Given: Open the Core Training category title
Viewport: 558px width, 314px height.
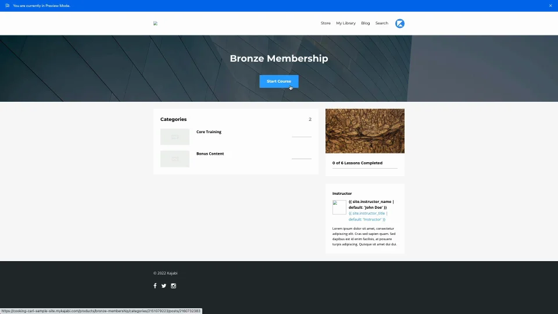Looking at the screenshot, I should click(x=209, y=132).
